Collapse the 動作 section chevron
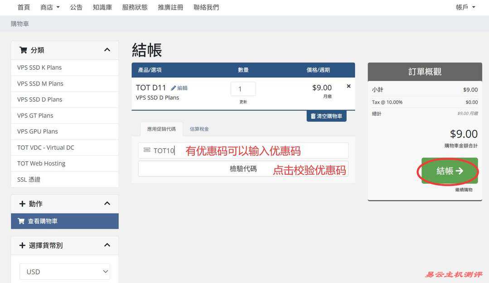489x283 pixels. click(107, 203)
